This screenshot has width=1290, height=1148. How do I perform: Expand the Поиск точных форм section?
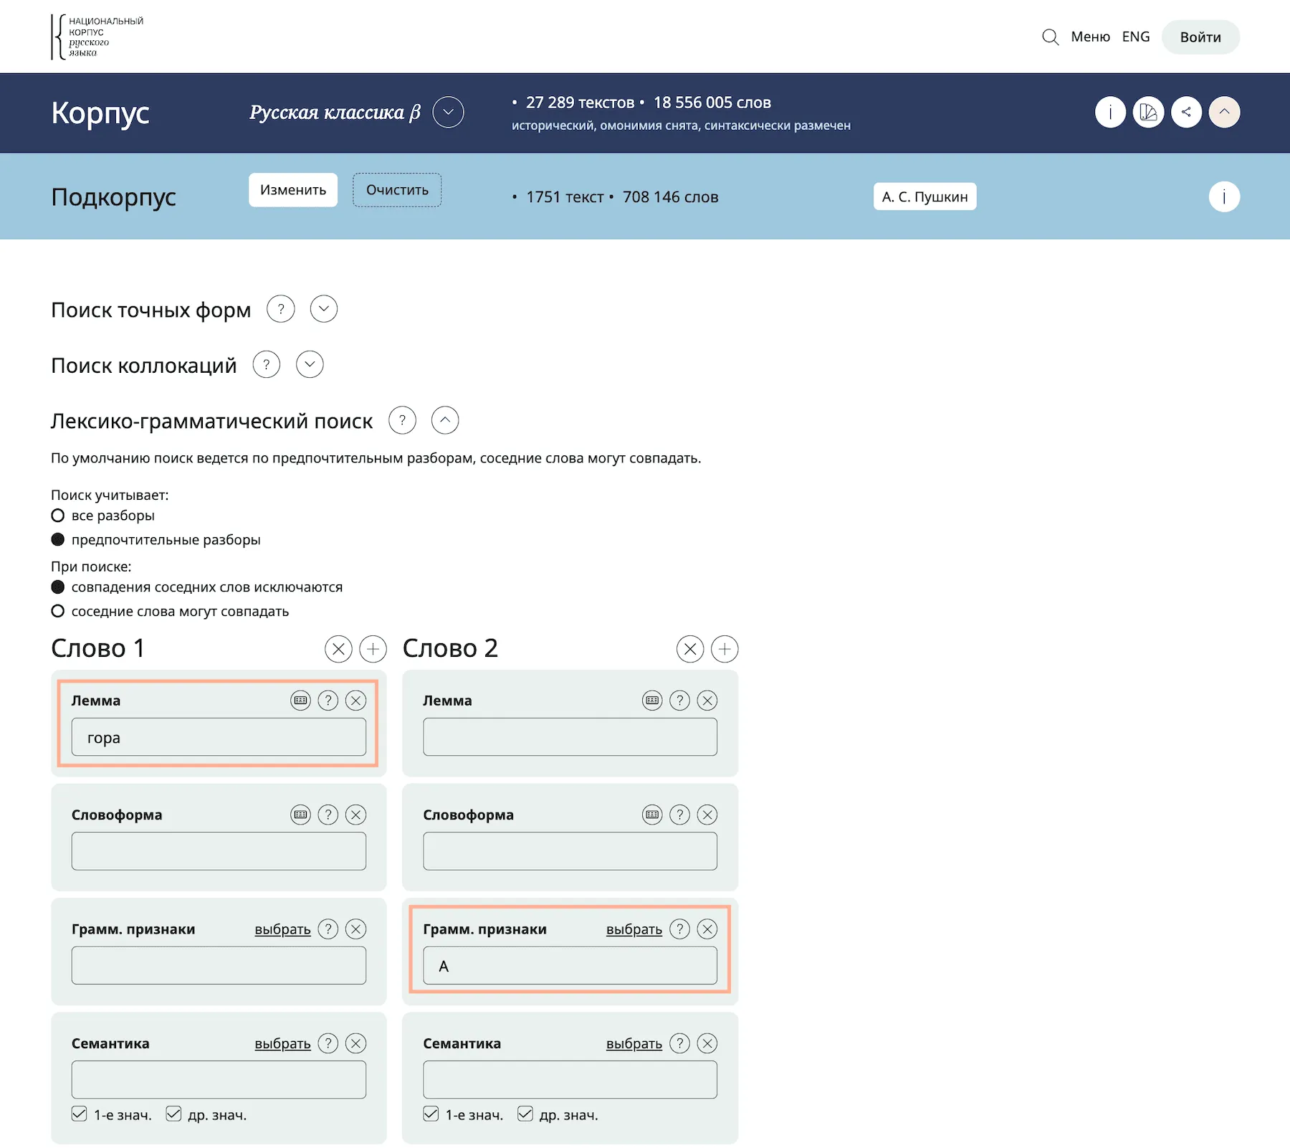pyautogui.click(x=324, y=309)
